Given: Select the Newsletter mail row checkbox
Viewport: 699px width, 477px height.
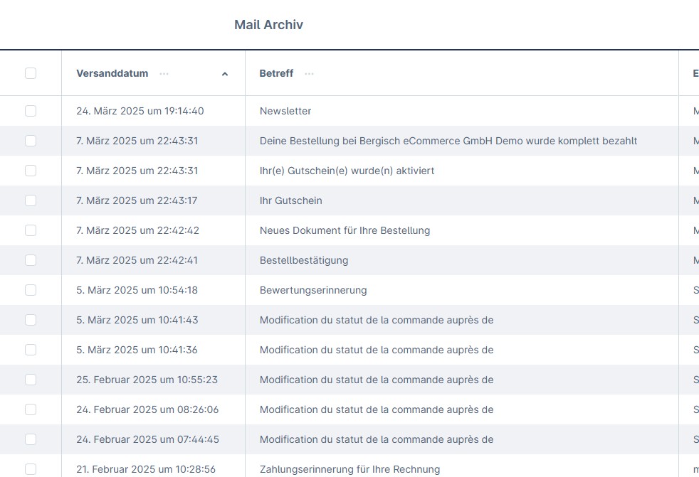Looking at the screenshot, I should (31, 111).
